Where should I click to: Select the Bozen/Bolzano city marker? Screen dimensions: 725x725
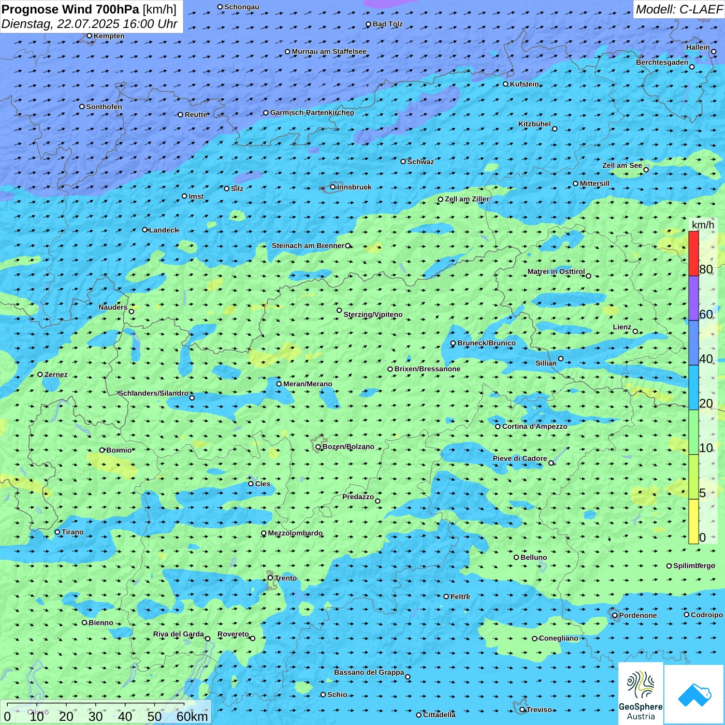click(x=318, y=447)
